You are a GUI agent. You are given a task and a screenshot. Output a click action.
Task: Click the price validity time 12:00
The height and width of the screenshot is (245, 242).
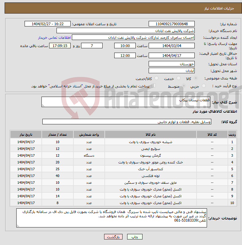(x=125, y=56)
